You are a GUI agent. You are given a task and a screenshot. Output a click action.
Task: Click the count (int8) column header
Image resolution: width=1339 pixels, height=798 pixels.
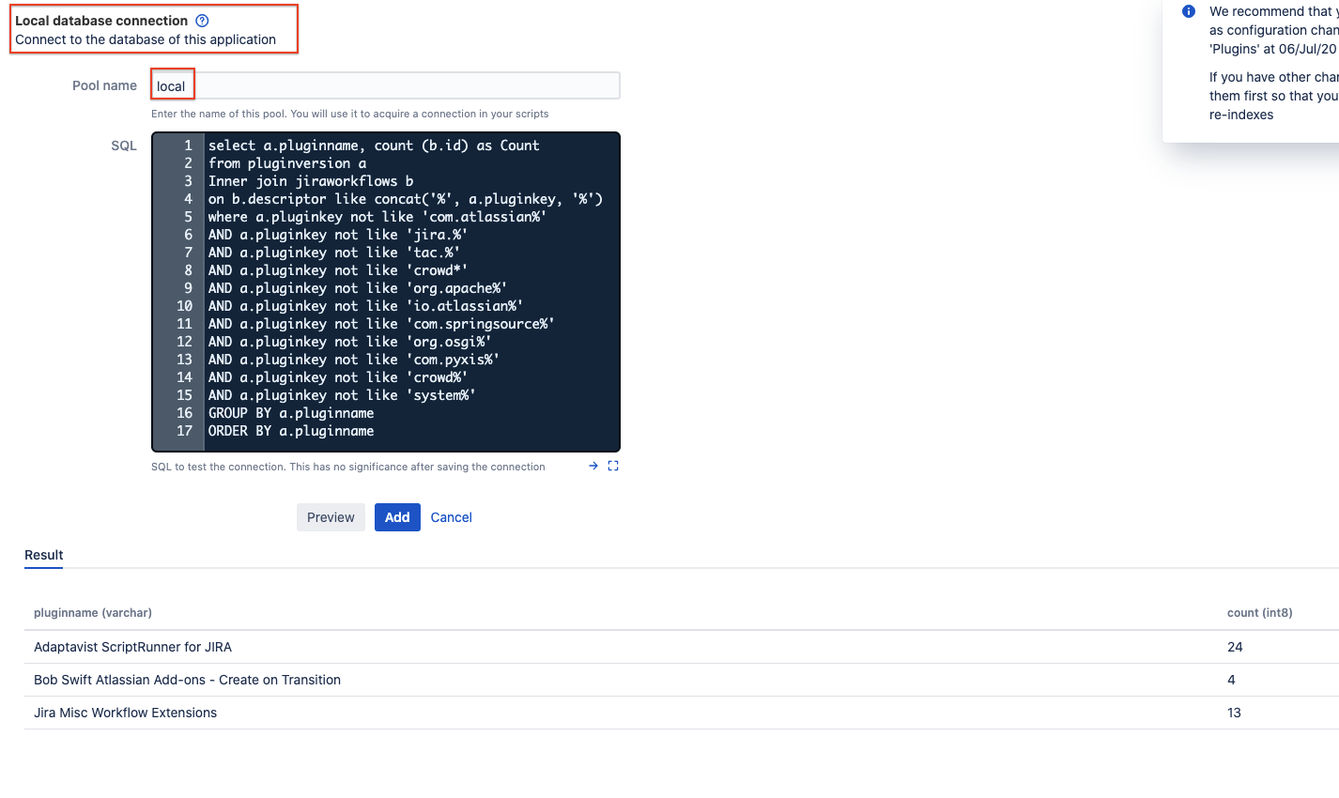(1259, 612)
